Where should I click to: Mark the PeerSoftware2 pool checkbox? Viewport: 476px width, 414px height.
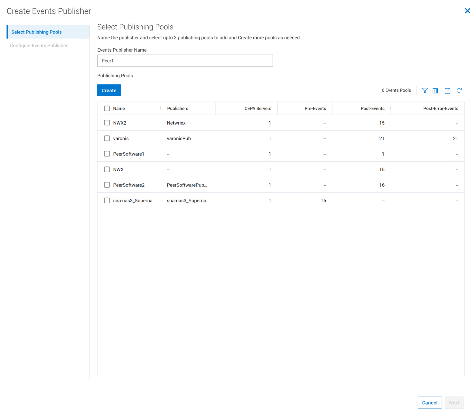coord(107,185)
